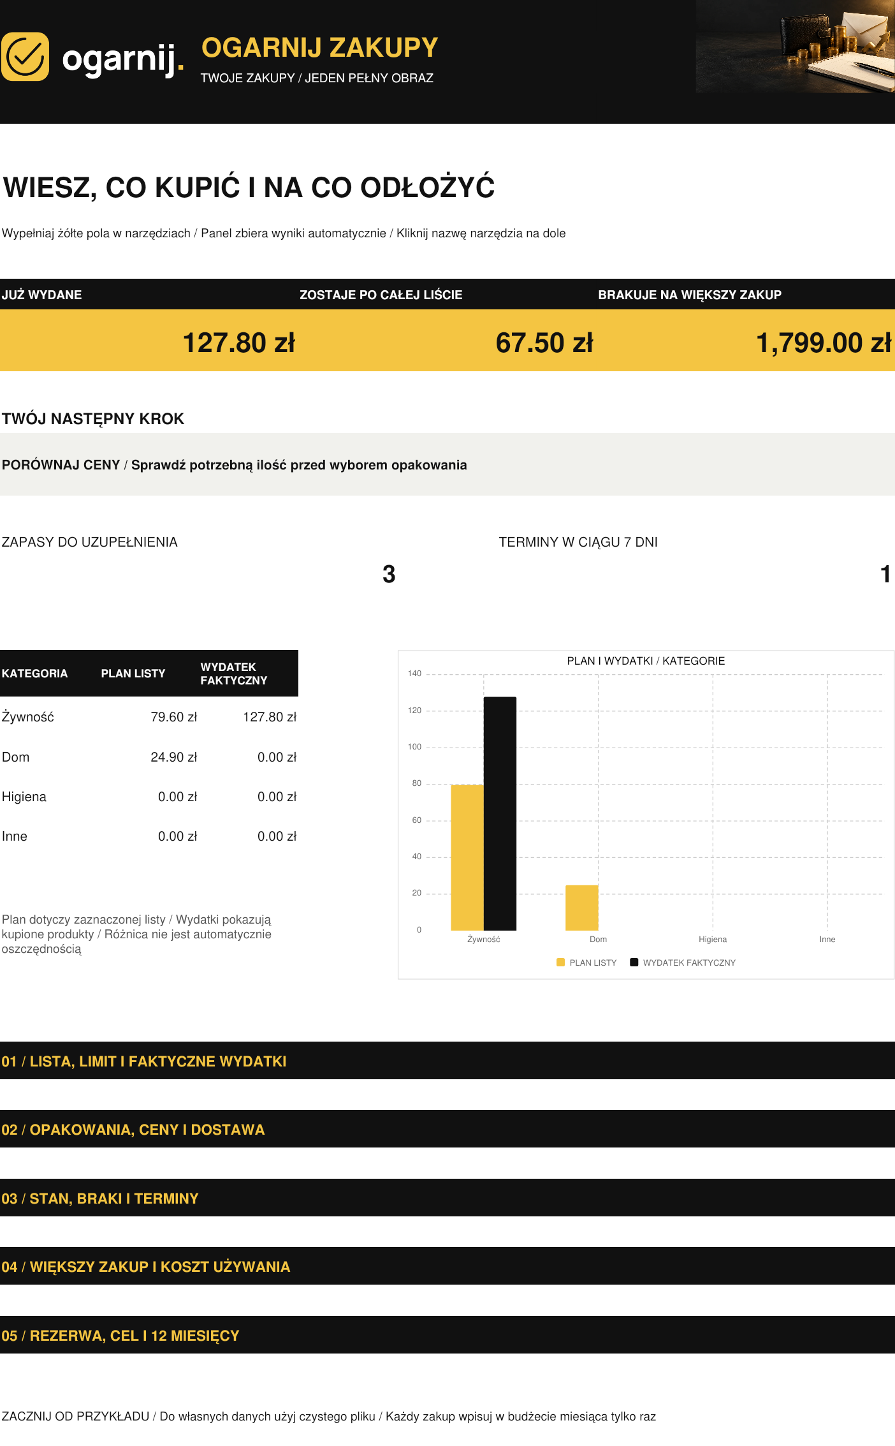Select the yellow Dom plan bar

point(582,908)
